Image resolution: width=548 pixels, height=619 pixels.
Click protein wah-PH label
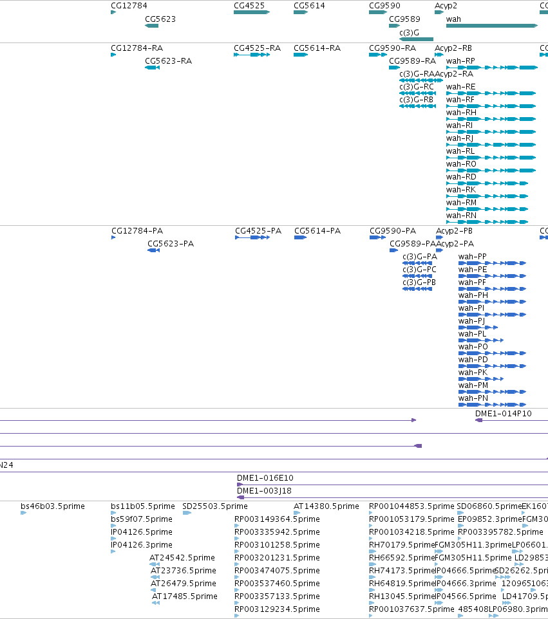point(473,295)
